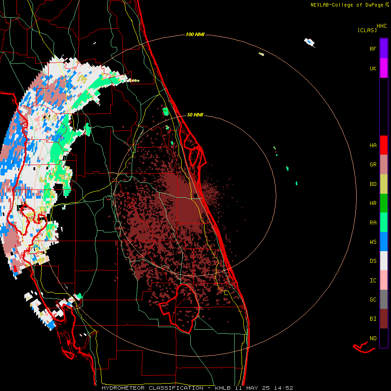Image resolution: width=391 pixels, height=391 pixels.
Task: Click the HR legend label
Action: click(373, 203)
